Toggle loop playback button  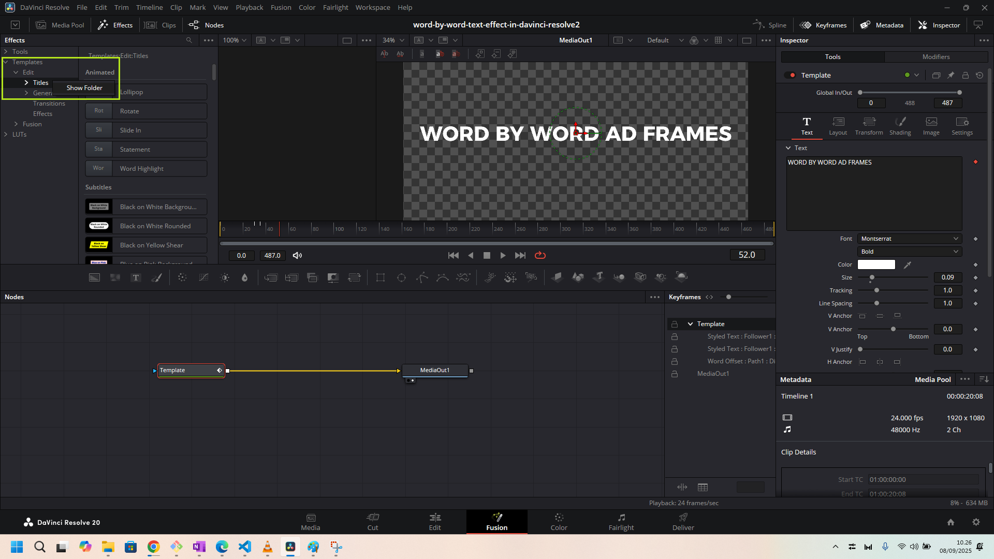(x=540, y=255)
